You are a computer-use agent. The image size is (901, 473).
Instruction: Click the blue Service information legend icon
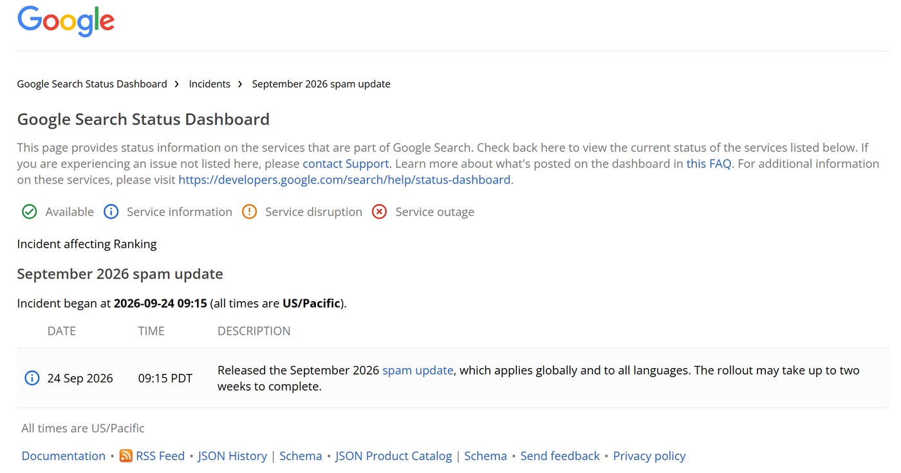click(x=111, y=212)
